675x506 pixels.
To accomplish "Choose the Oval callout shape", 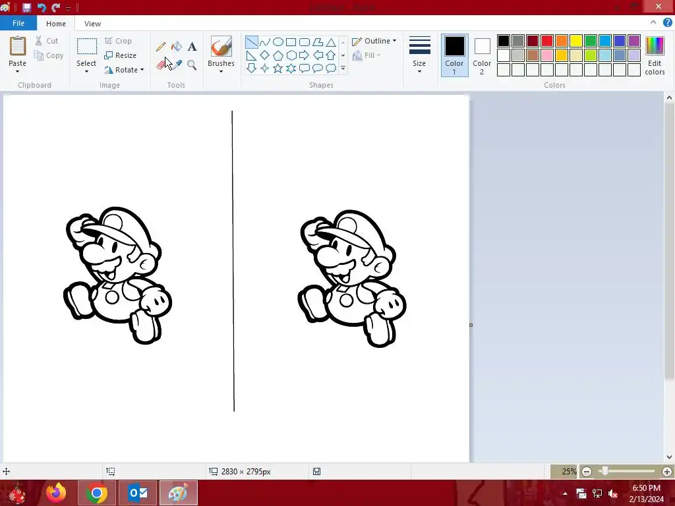I will pyautogui.click(x=318, y=68).
